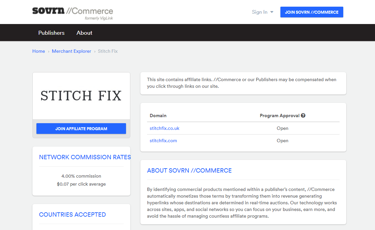The width and height of the screenshot is (375, 230).
Task: Click the Program Approval help icon
Action: (x=303, y=116)
